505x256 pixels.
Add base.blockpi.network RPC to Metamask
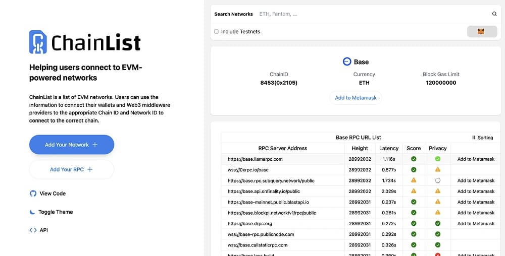476,213
